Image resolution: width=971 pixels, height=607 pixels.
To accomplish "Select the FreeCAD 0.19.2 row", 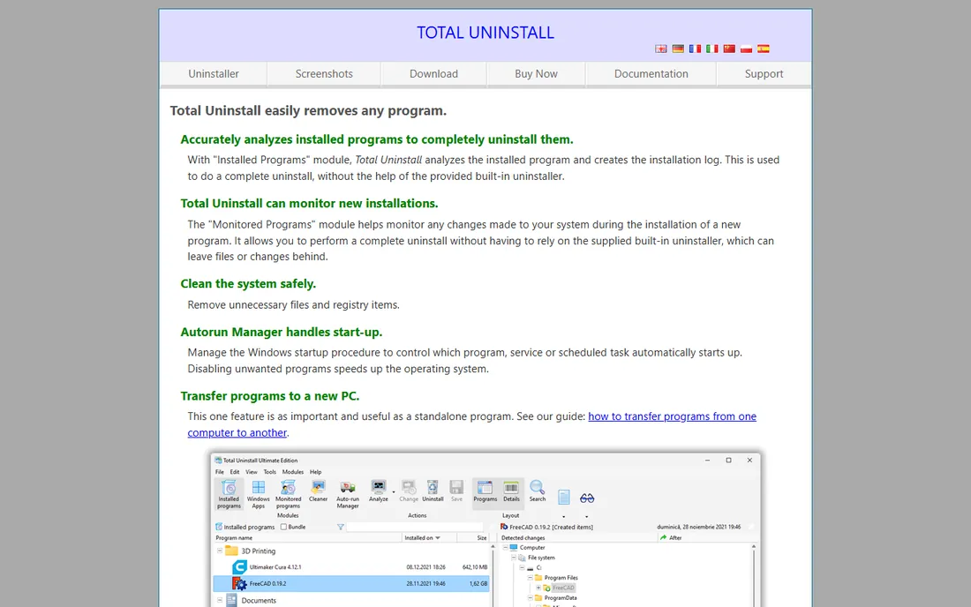I will 351,583.
